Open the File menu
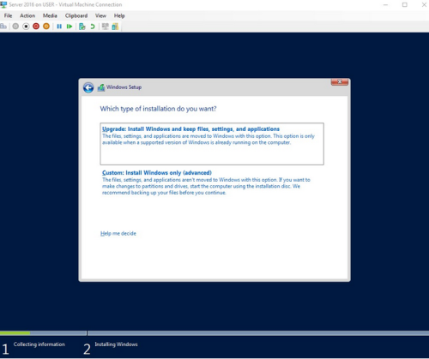 click(8, 15)
